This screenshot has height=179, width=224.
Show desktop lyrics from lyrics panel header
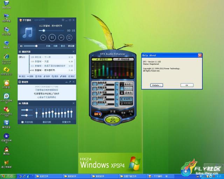click(66, 82)
